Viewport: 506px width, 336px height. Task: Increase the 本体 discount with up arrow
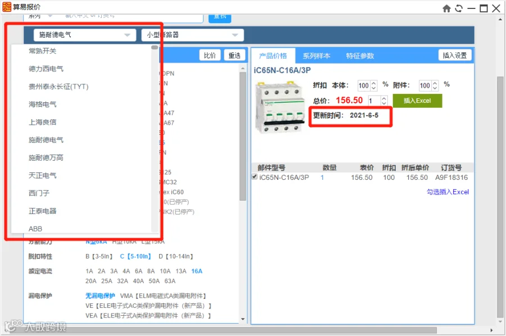coord(374,83)
